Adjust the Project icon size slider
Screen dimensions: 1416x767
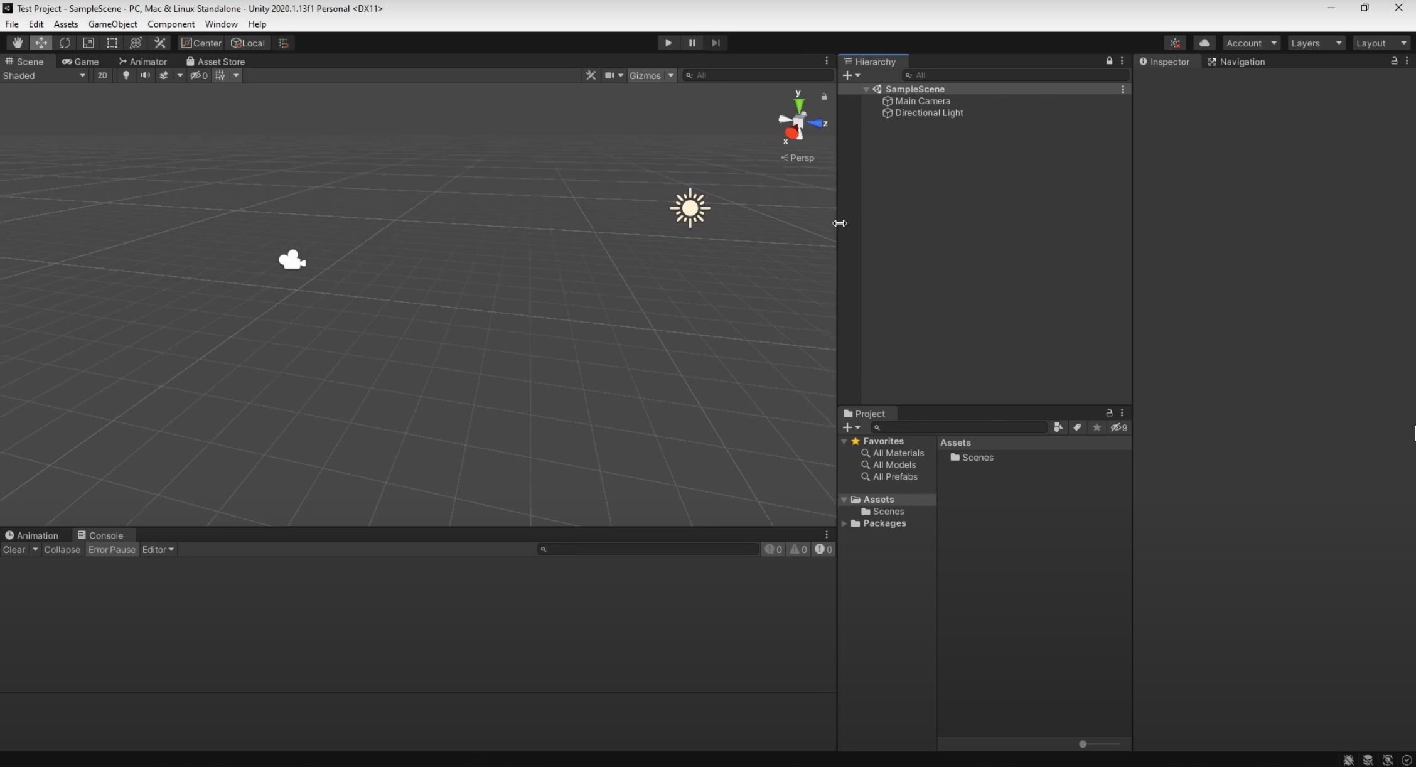tap(1083, 744)
